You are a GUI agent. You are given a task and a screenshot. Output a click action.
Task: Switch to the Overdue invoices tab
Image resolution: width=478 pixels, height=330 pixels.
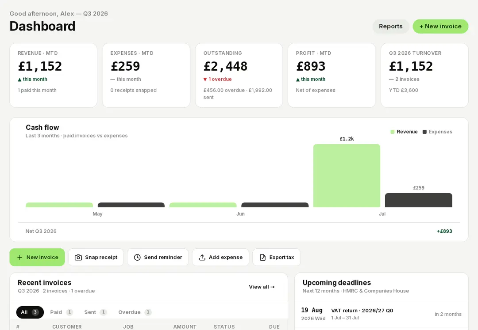point(135,312)
